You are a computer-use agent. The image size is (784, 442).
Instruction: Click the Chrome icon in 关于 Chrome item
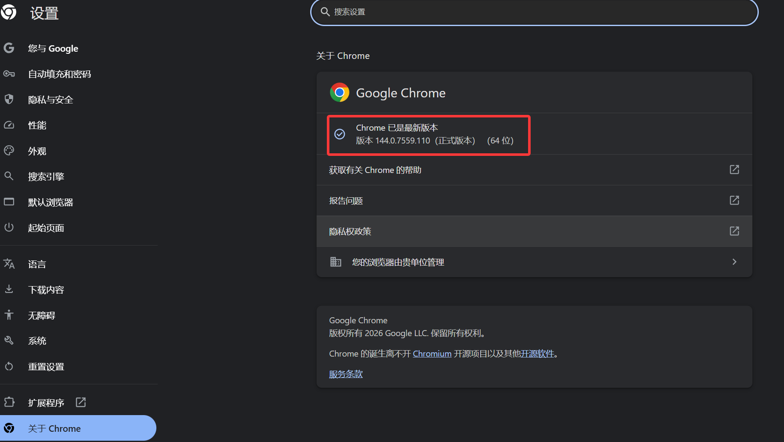point(9,428)
